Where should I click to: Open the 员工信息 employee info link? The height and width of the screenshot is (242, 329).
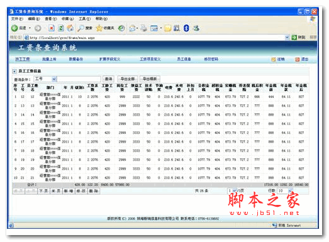point(184,59)
